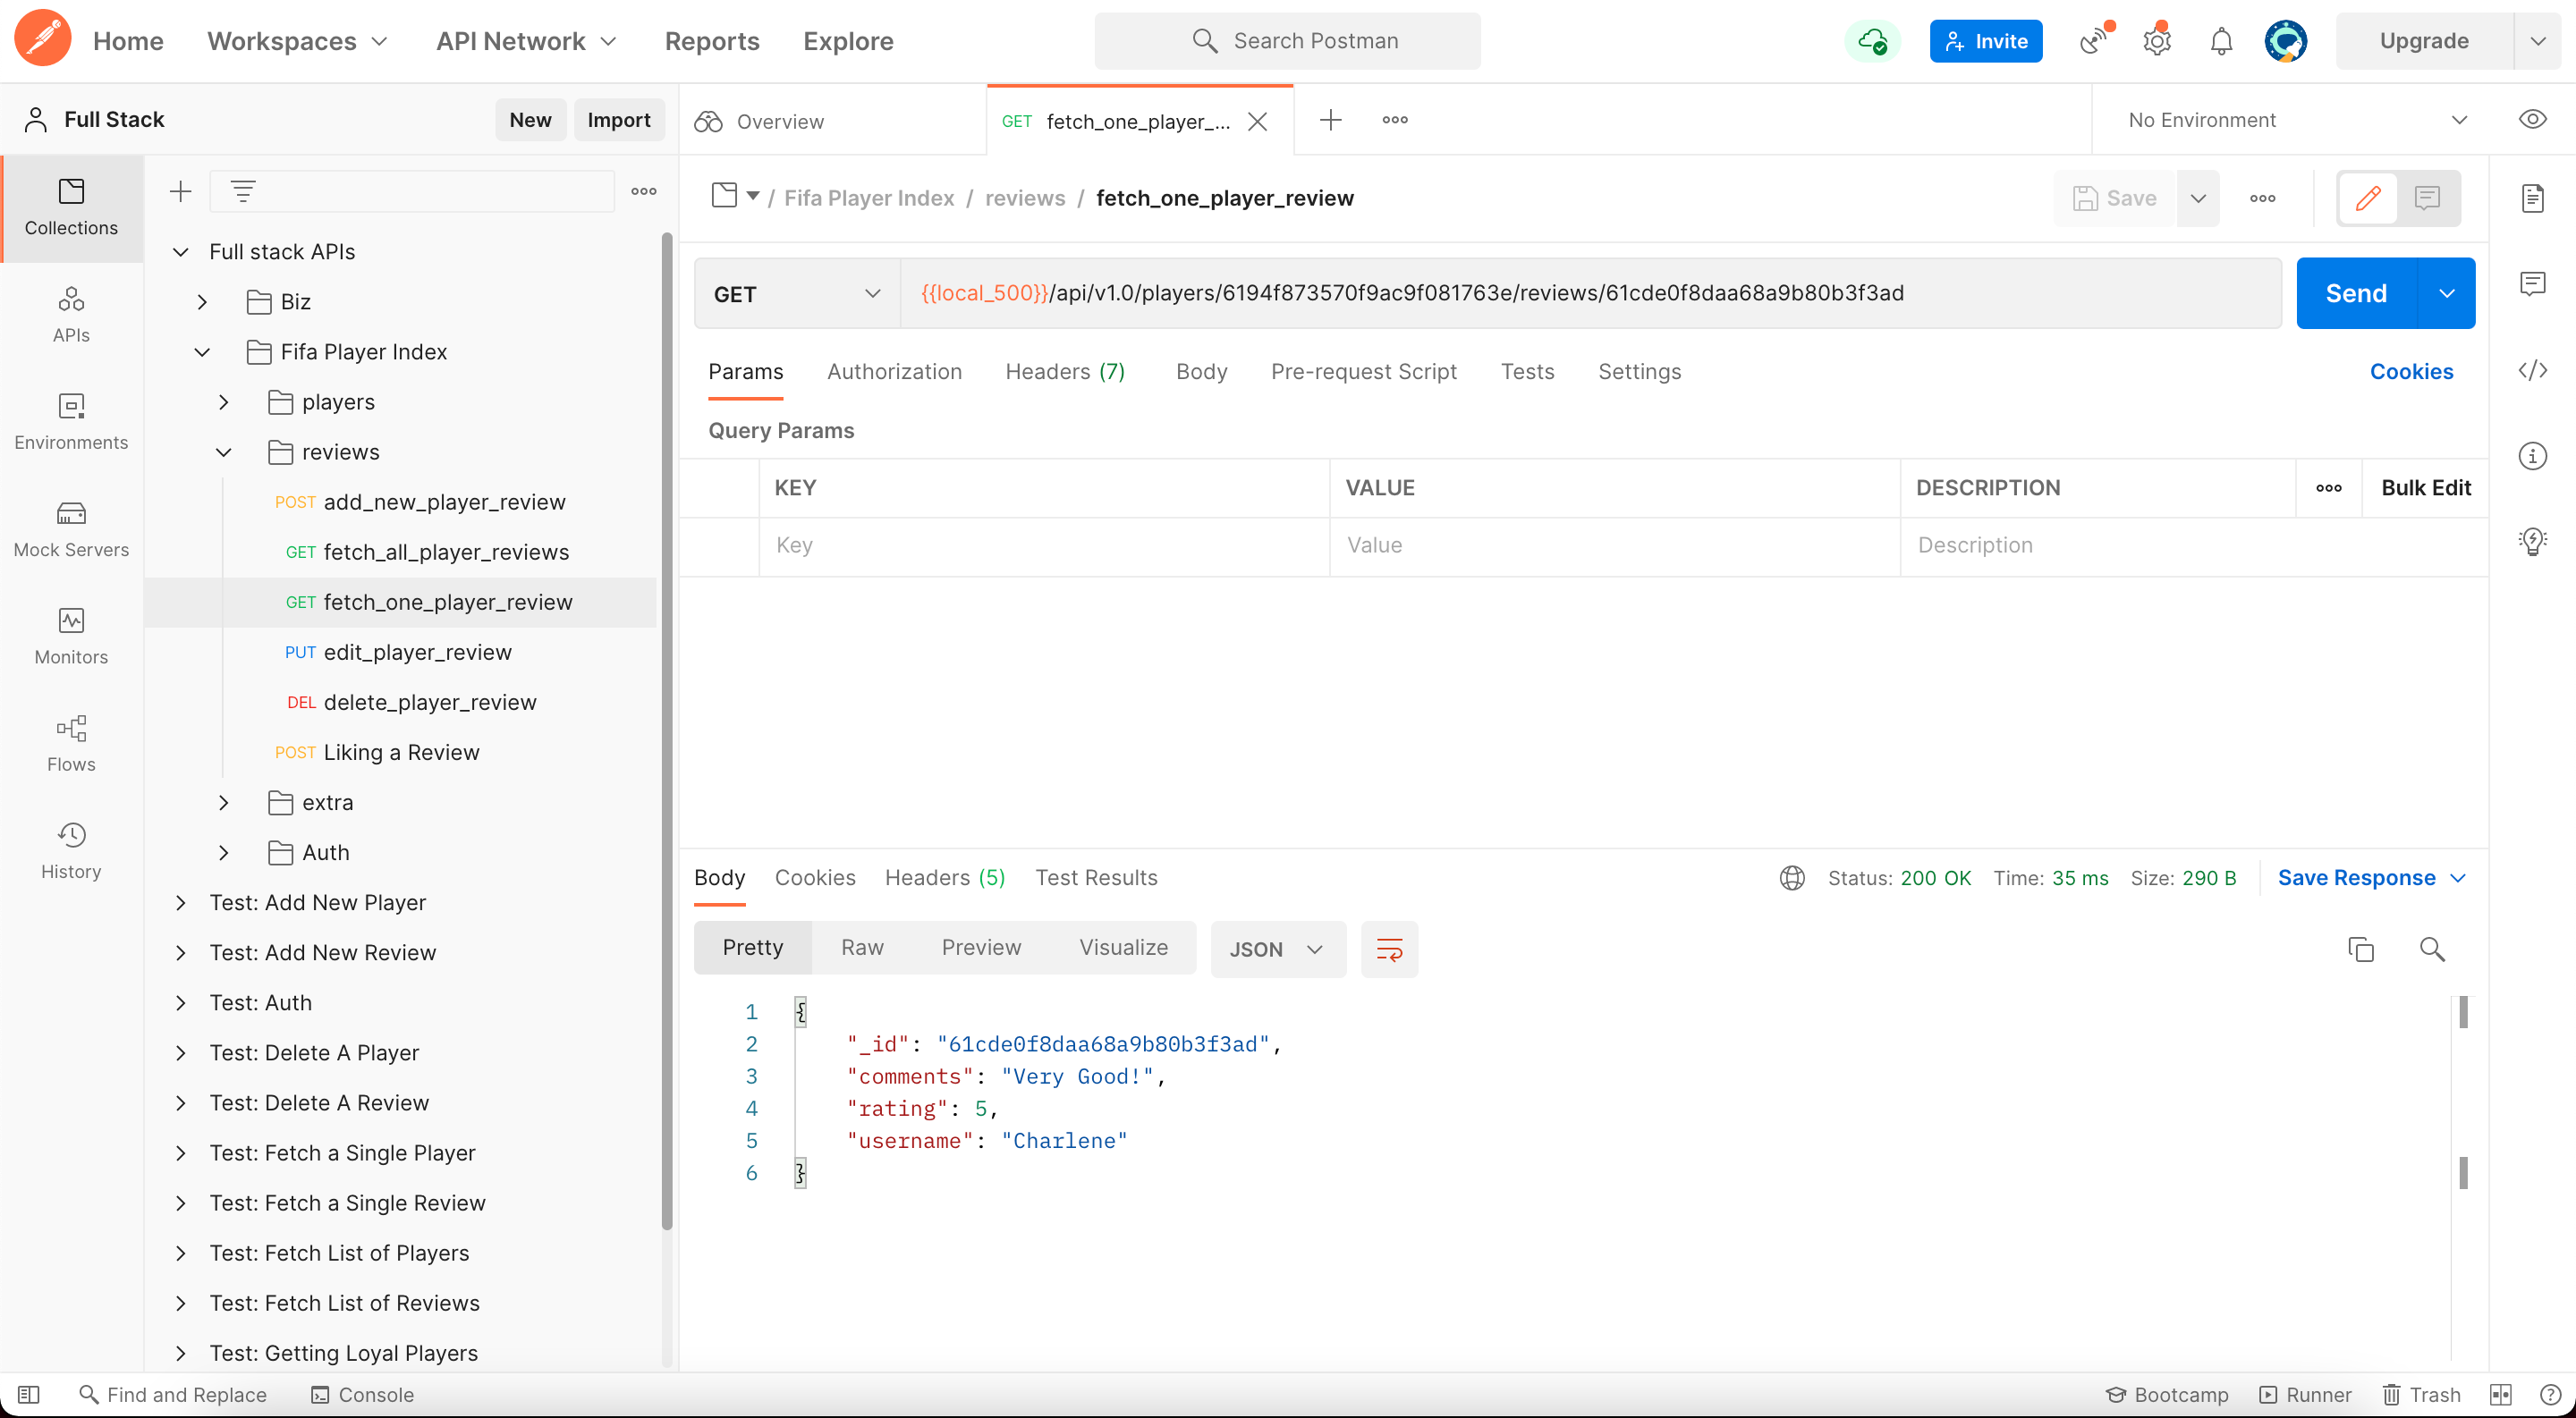The width and height of the screenshot is (2576, 1418).
Task: Toggle line wrap in response
Action: coord(1389,949)
